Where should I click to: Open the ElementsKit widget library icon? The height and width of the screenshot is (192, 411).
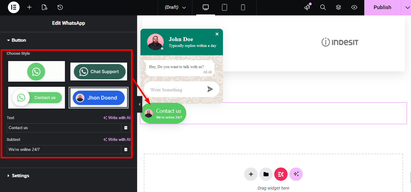[x=281, y=174]
